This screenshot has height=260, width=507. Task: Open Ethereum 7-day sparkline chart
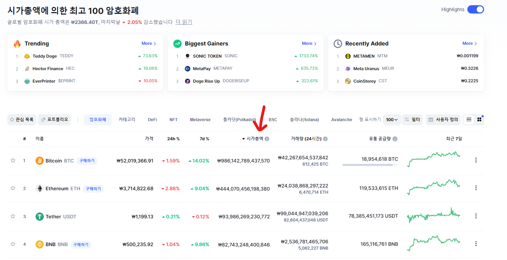pos(434,187)
